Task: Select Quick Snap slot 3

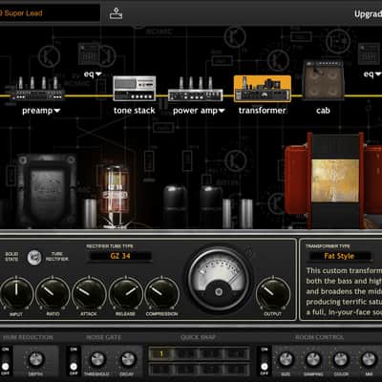Action: [211, 353]
